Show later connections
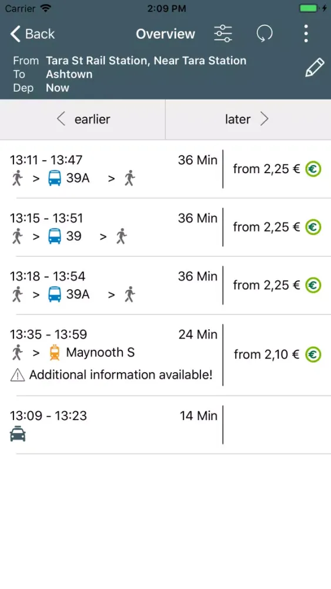This screenshot has width=331, height=589. (x=248, y=120)
